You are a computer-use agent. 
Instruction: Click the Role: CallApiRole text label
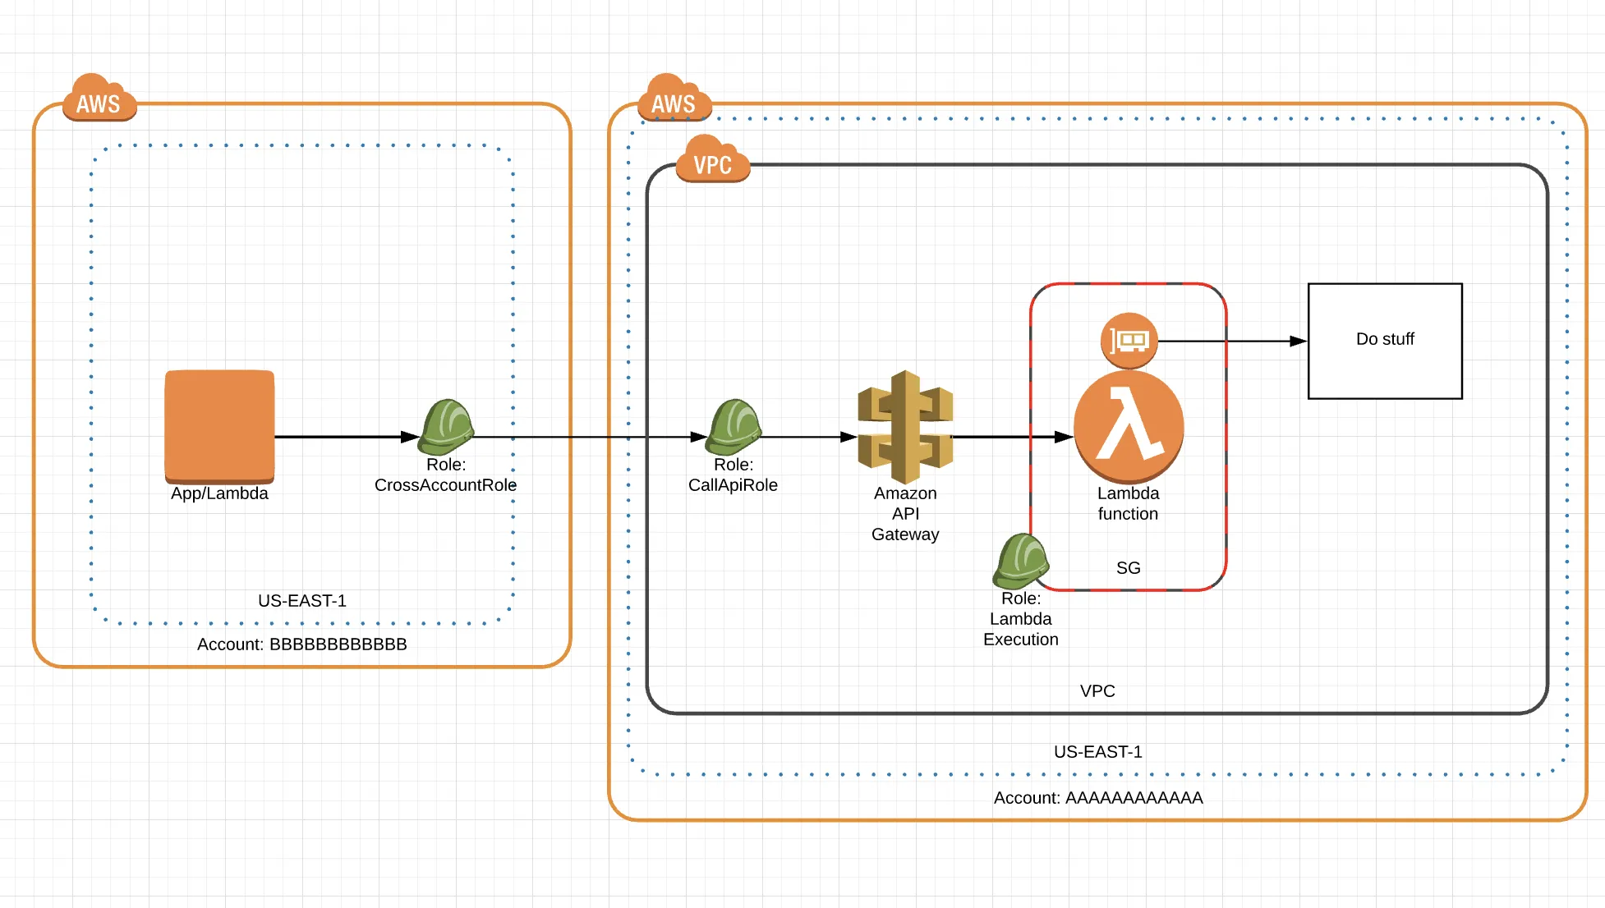tap(733, 475)
